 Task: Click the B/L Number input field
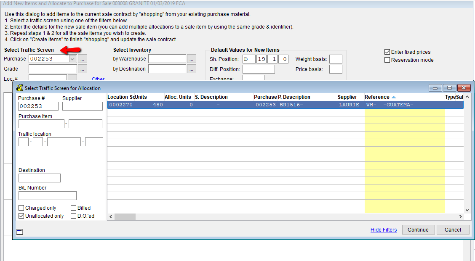(47, 196)
